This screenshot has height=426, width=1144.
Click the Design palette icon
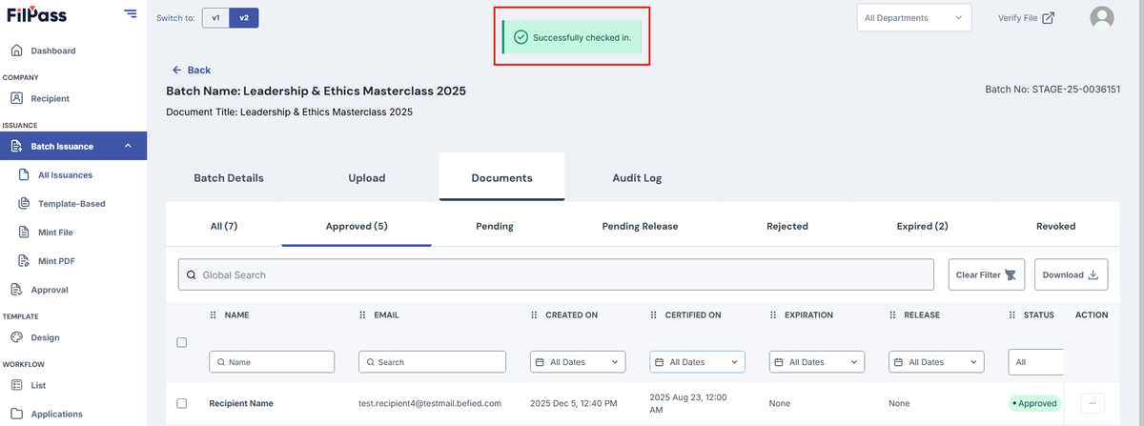pyautogui.click(x=16, y=337)
